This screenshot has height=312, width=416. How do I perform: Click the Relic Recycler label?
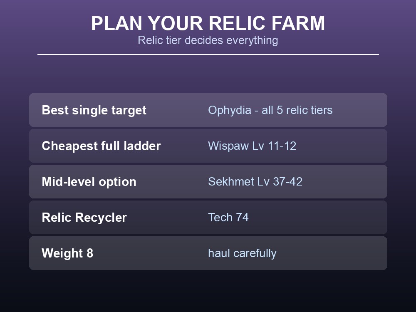click(x=84, y=218)
